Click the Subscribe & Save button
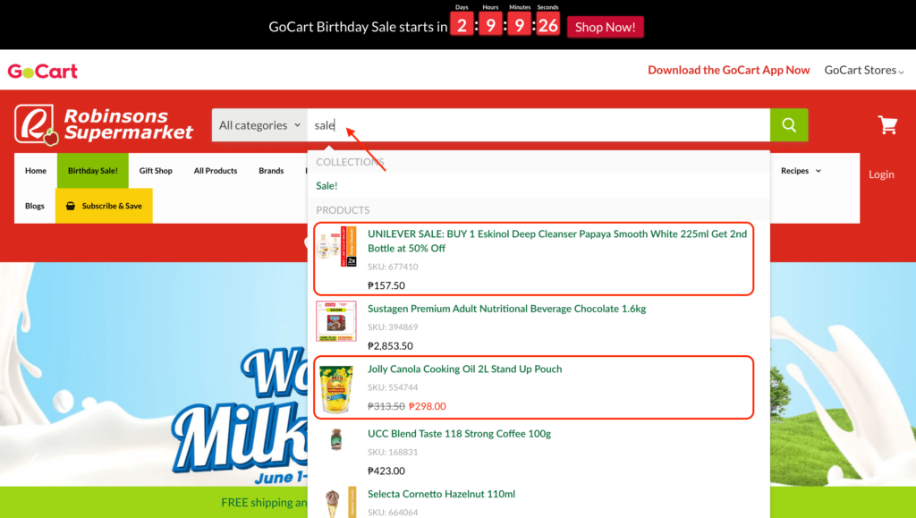 104,206
